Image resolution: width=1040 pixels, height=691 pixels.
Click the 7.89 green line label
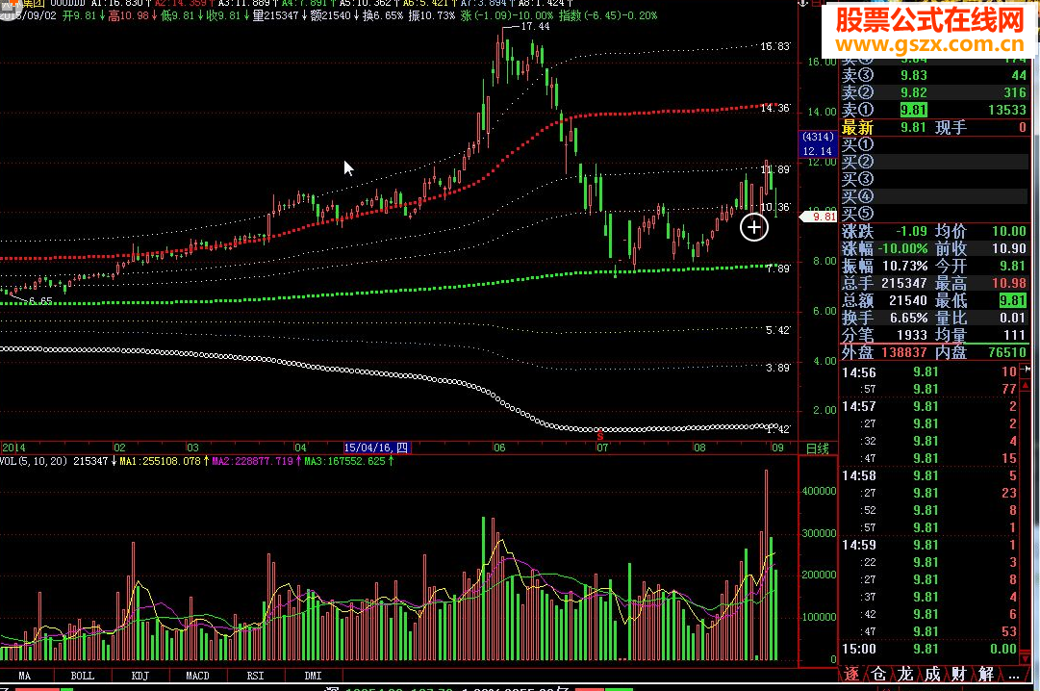(778, 269)
